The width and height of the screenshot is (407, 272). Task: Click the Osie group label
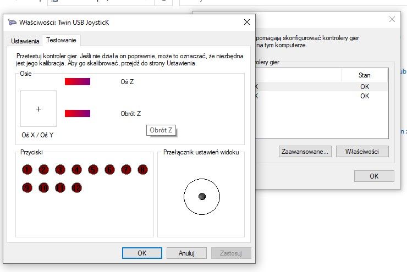click(26, 74)
